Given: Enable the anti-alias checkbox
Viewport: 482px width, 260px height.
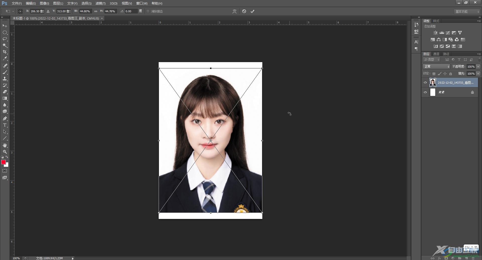Looking at the screenshot, I should (148, 11).
